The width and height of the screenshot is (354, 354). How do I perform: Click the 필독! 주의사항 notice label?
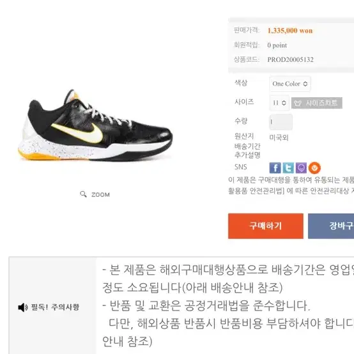(55, 307)
